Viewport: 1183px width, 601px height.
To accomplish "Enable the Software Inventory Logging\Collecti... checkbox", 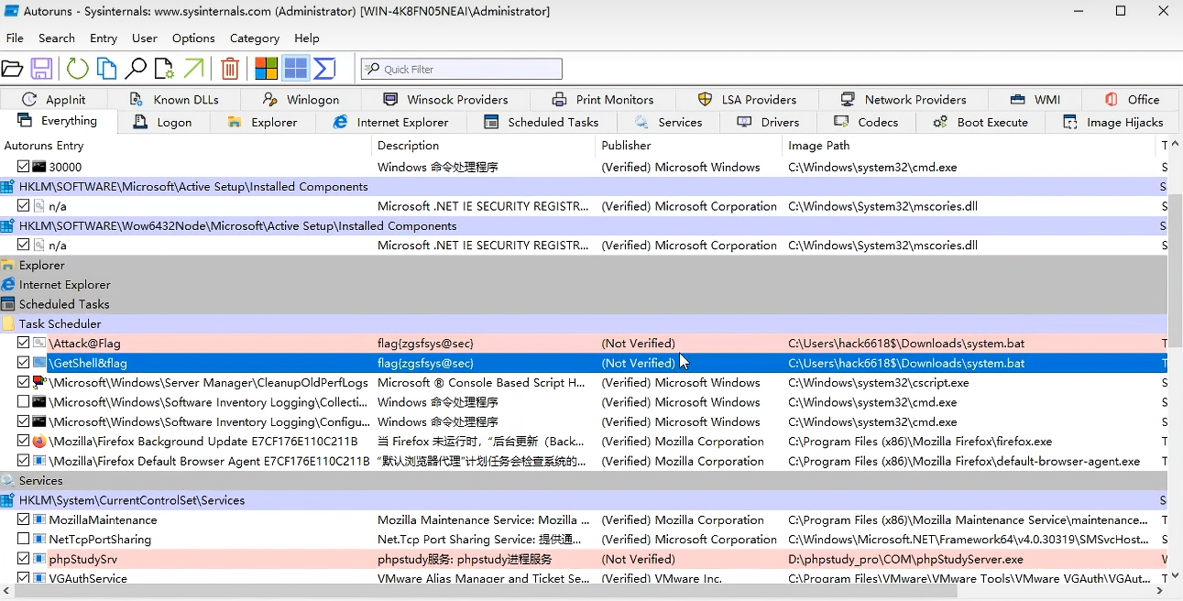I will [24, 402].
